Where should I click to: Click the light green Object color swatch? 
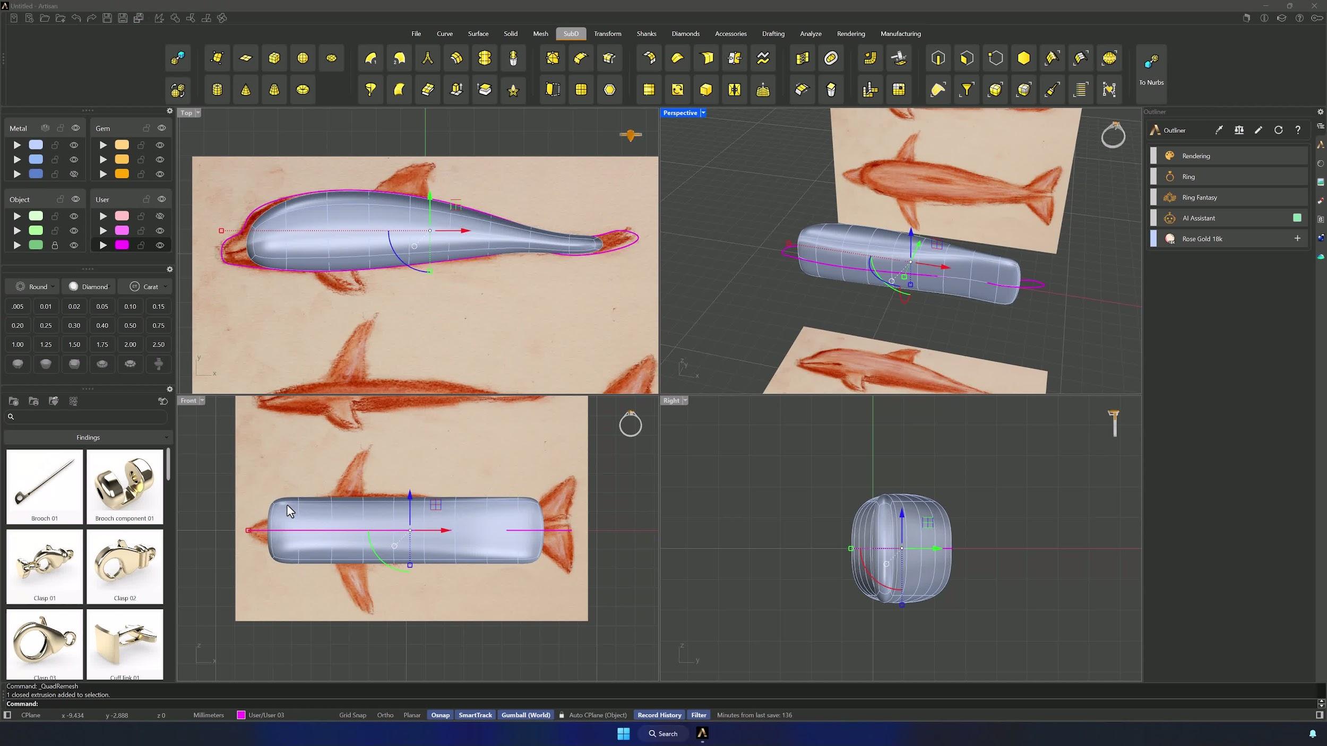click(x=36, y=216)
